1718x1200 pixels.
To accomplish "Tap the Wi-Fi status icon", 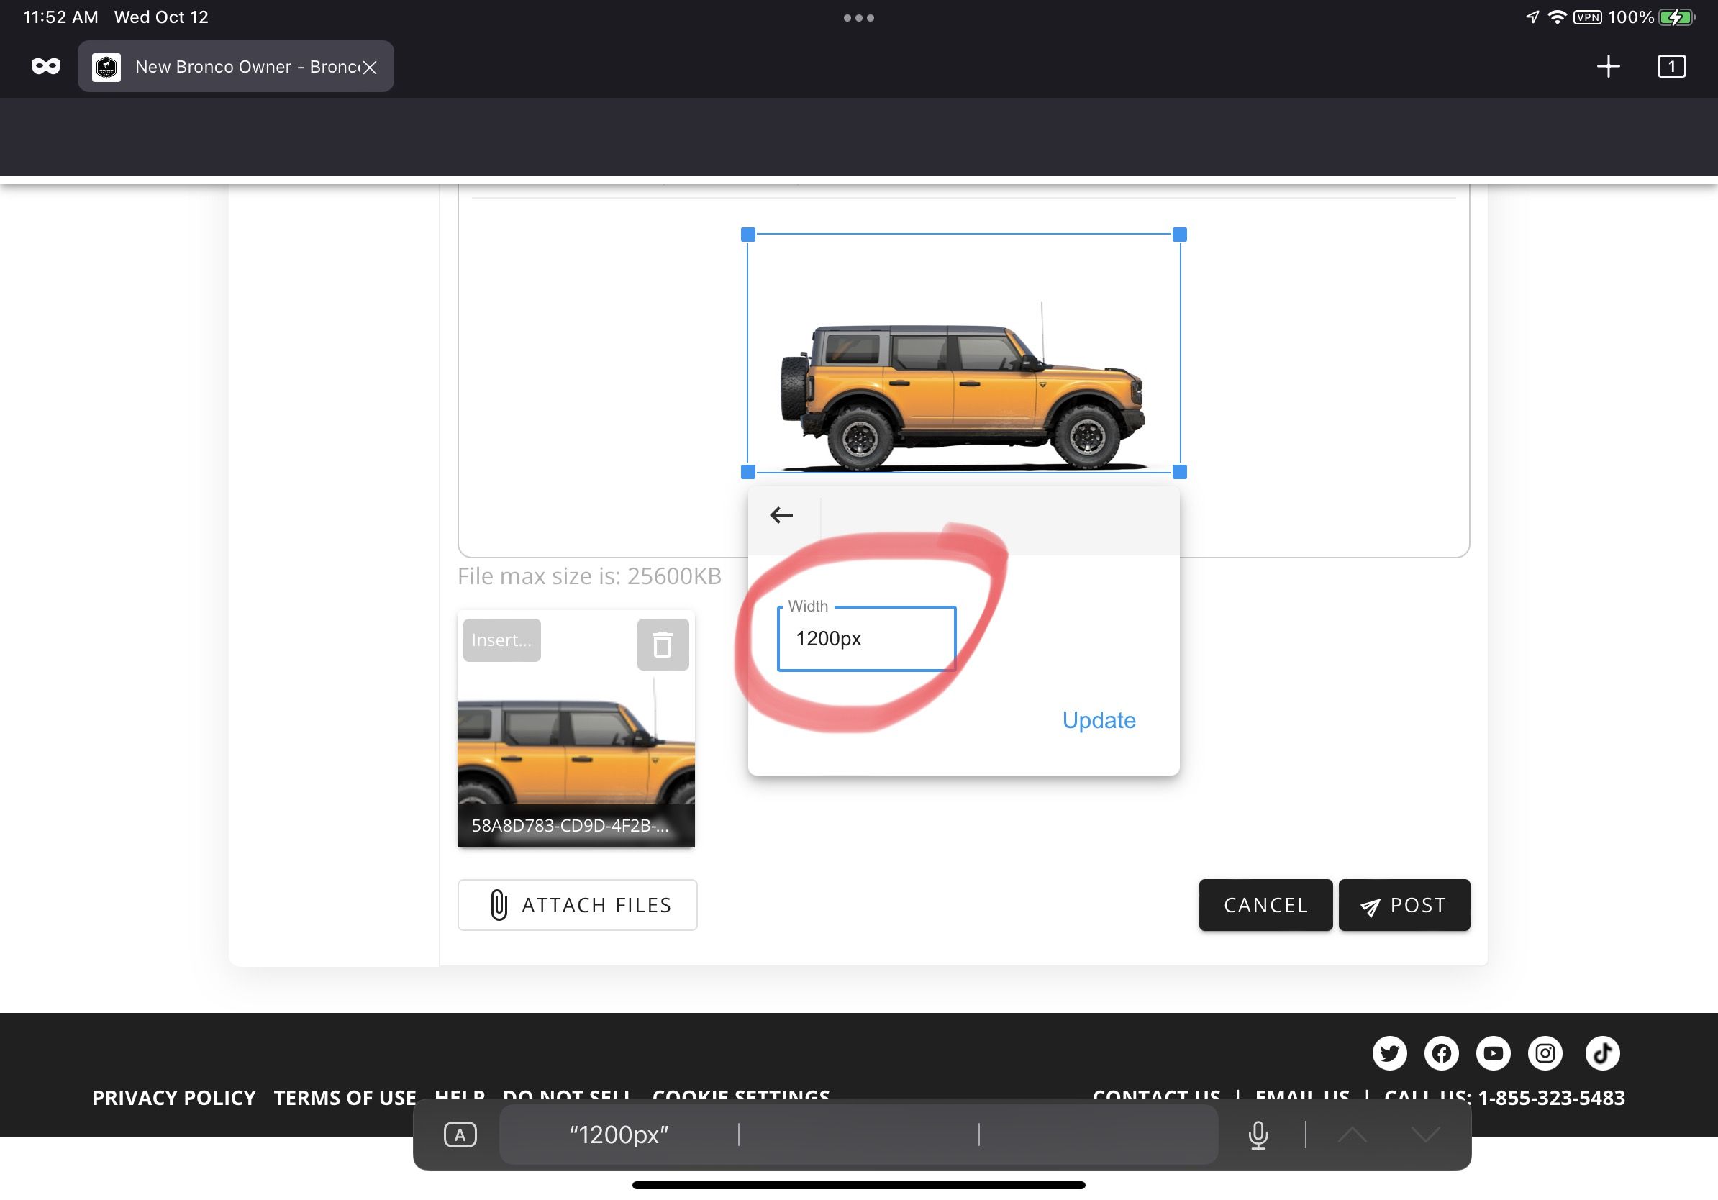I will click(x=1557, y=17).
